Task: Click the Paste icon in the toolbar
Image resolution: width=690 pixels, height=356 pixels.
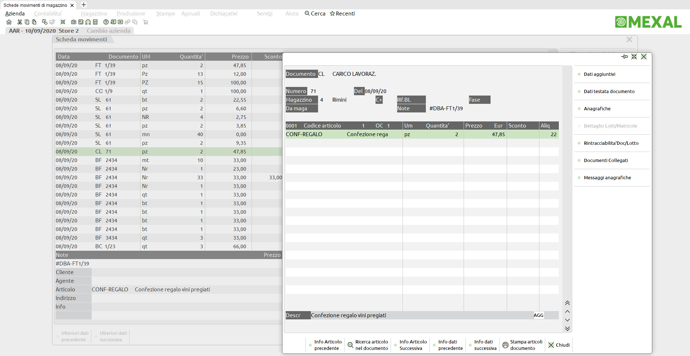Action: coord(34,22)
